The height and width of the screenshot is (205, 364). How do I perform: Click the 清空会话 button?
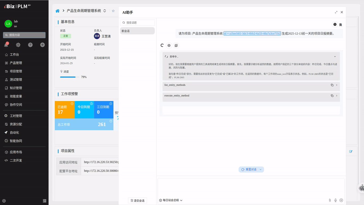pos(137,200)
